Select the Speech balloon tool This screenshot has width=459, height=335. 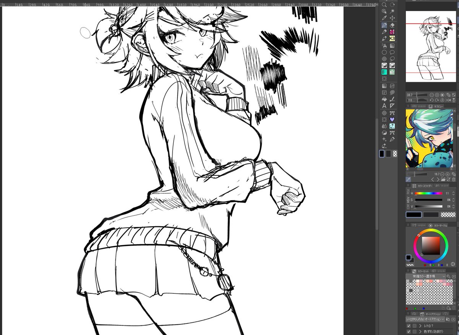tap(392, 52)
